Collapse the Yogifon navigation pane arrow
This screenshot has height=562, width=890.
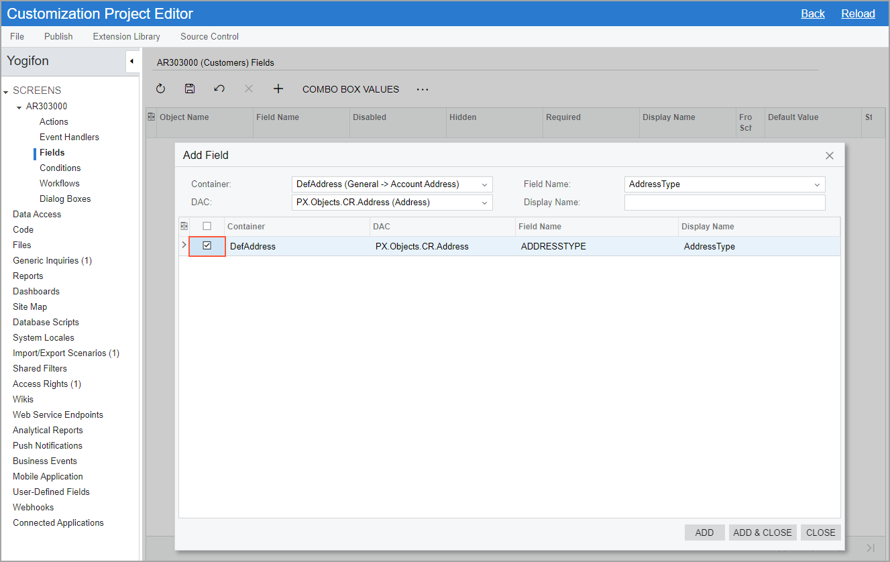(131, 62)
